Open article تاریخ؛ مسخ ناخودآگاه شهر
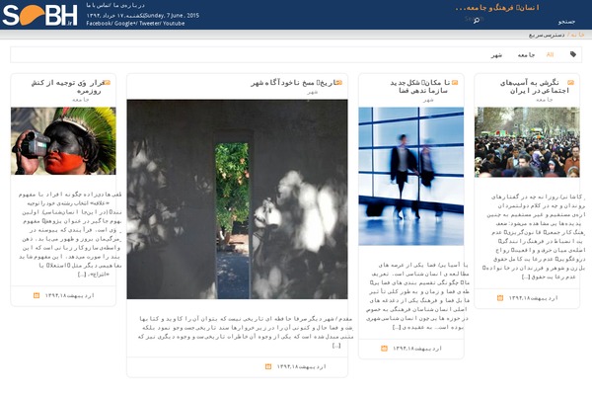592x395 pixels. [x=293, y=83]
